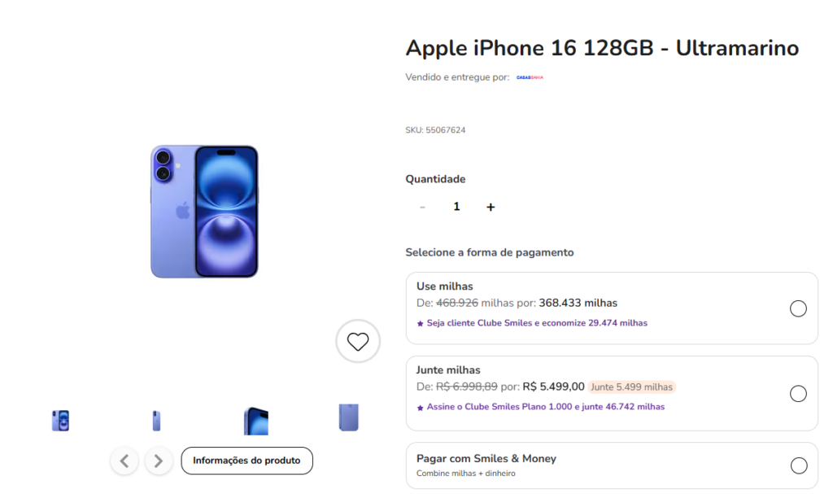
Task: Click the quantity number field
Action: click(456, 207)
